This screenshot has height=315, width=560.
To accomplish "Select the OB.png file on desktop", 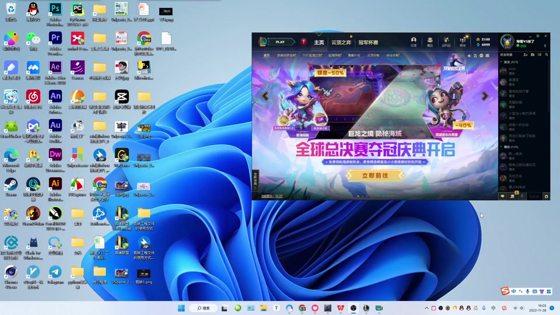I will click(143, 131).
